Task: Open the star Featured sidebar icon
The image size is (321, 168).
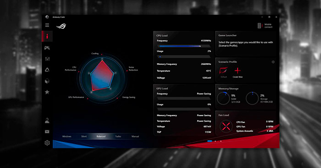Action: 47,92
